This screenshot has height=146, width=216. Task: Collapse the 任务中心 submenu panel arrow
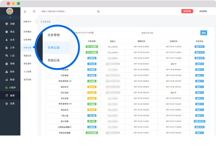(x=37, y=22)
